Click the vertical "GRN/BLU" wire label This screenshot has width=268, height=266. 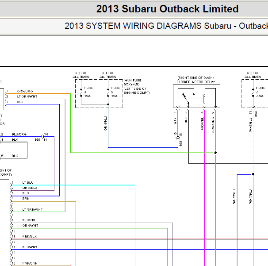click(x=105, y=123)
